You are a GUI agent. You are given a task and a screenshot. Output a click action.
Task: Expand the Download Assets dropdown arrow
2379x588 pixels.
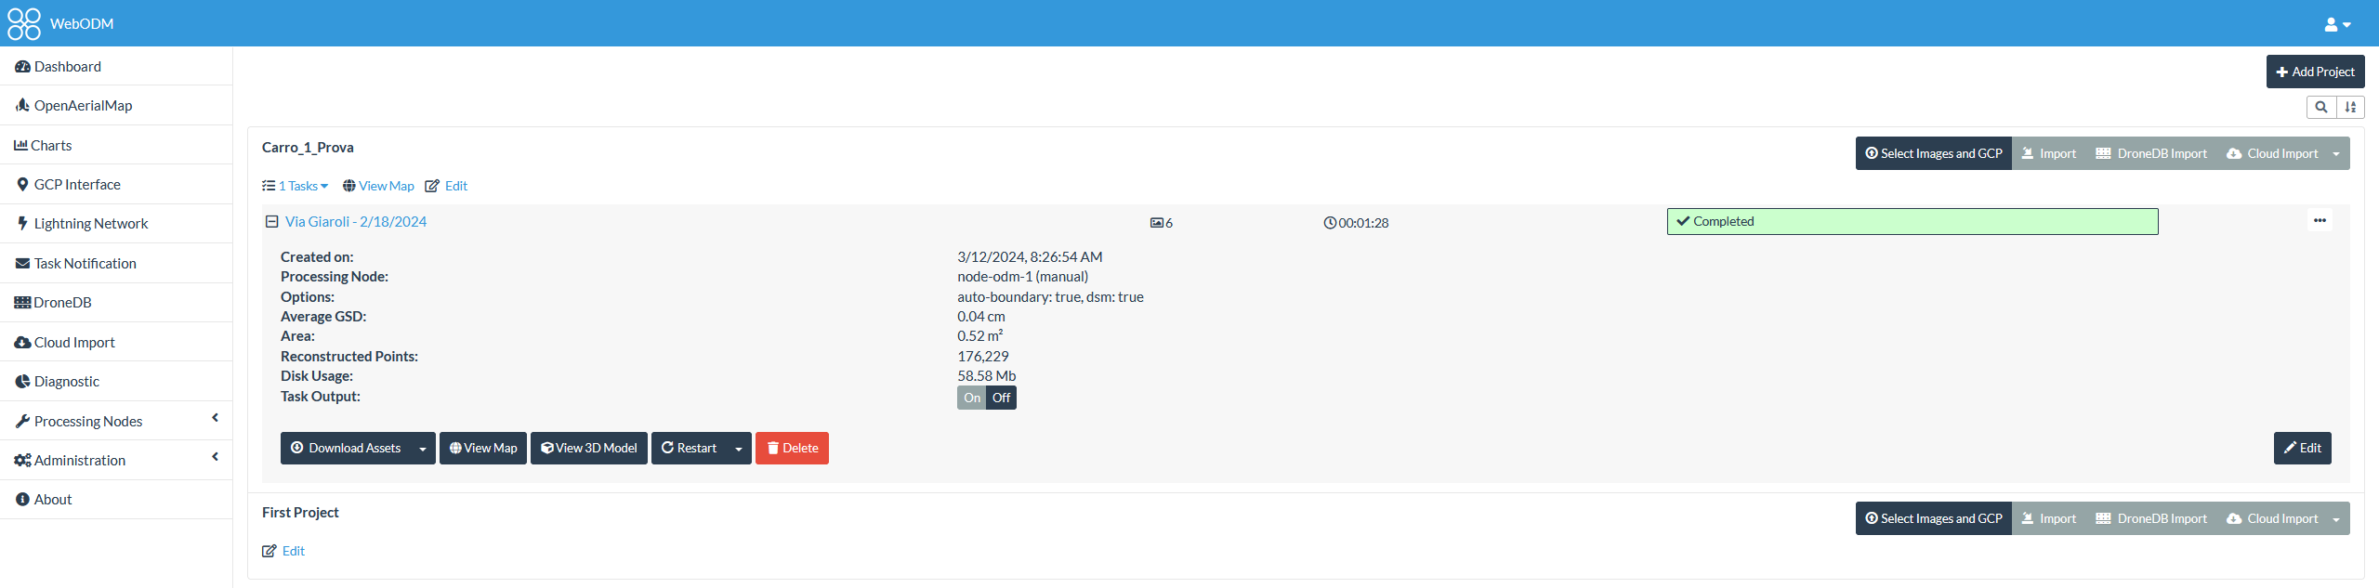click(423, 449)
